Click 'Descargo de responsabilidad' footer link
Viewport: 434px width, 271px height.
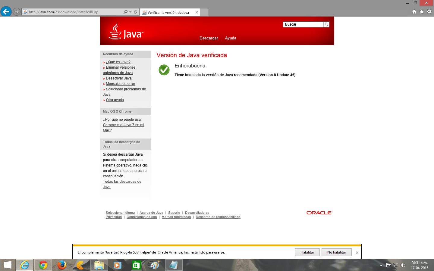pyautogui.click(x=218, y=217)
